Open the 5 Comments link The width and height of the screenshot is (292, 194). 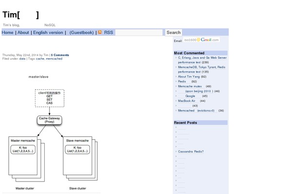[x=60, y=55]
